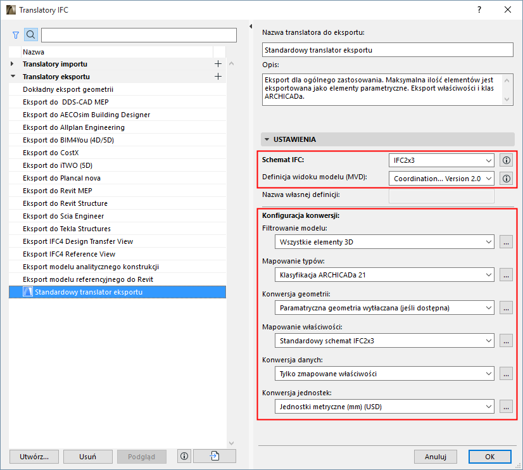Collapse the USTAWIENIA section
The height and width of the screenshot is (470, 523).
(267, 139)
